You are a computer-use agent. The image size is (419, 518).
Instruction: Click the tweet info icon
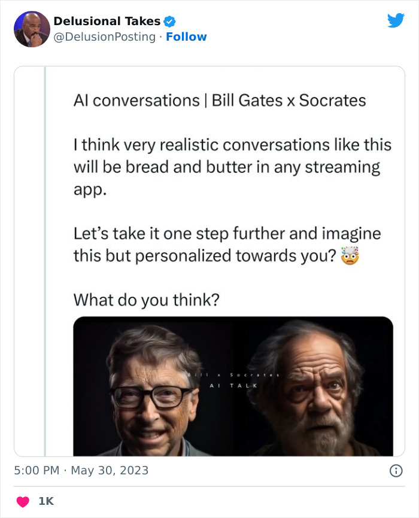(x=396, y=471)
